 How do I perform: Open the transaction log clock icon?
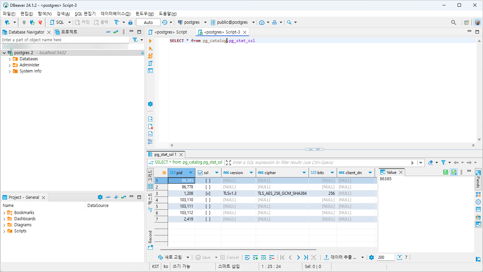[165, 22]
